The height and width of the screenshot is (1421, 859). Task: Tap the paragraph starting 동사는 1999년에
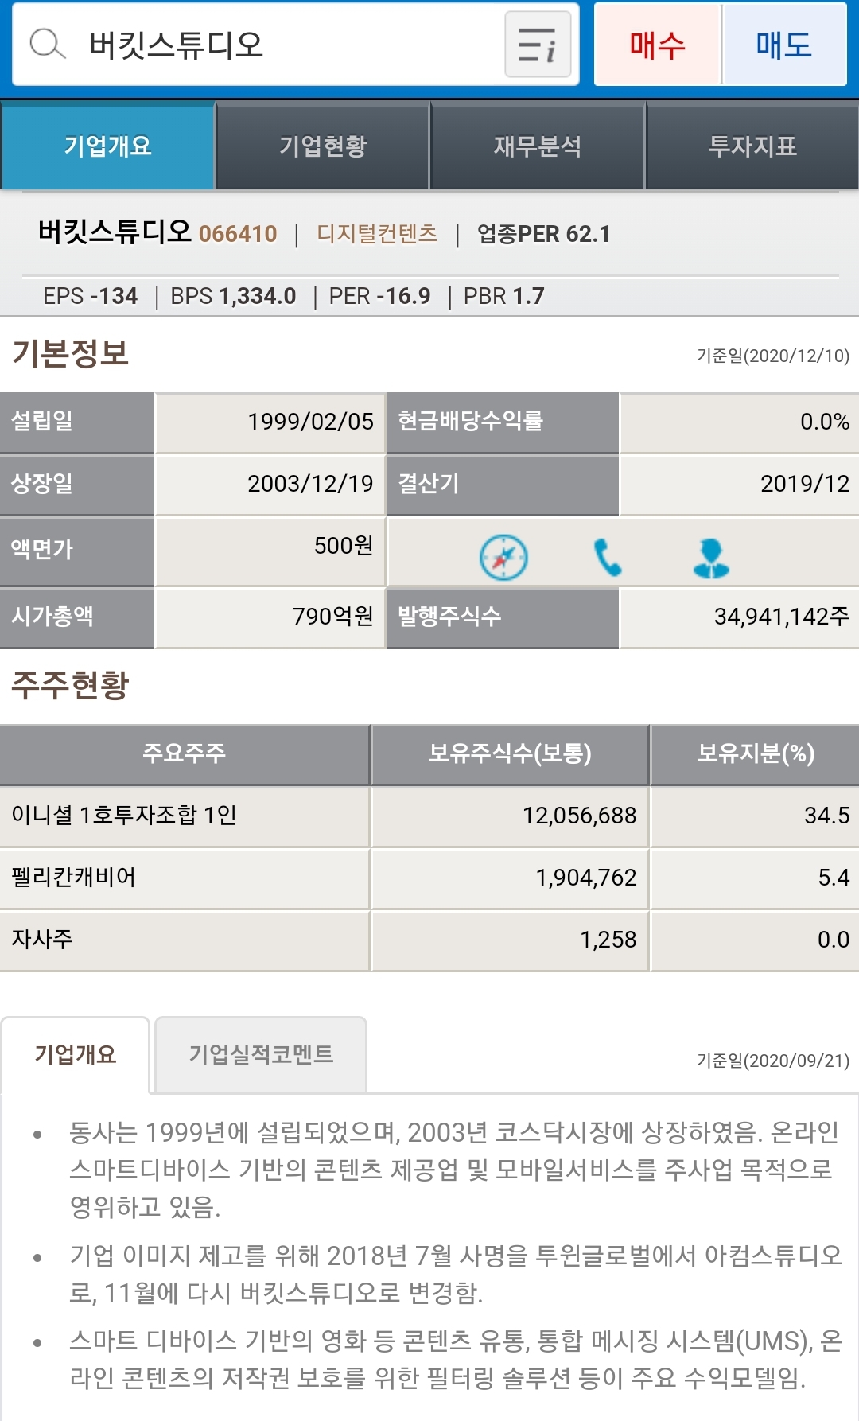click(x=453, y=1170)
